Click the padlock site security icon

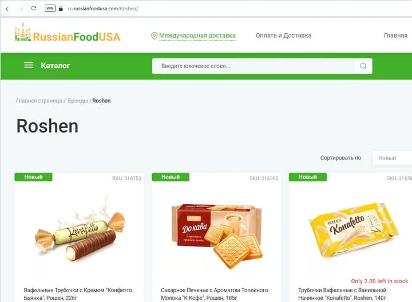tap(61, 9)
